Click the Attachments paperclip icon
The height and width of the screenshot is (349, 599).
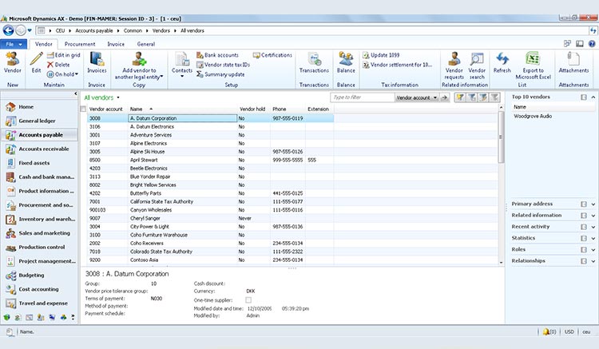pos(573,59)
